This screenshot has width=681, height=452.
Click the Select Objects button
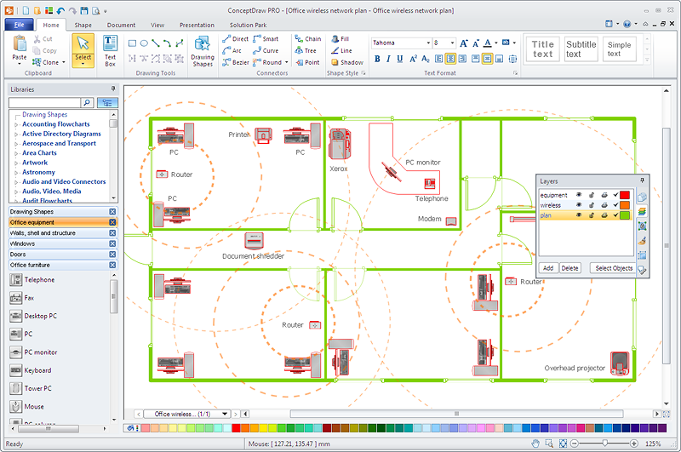coord(613,268)
